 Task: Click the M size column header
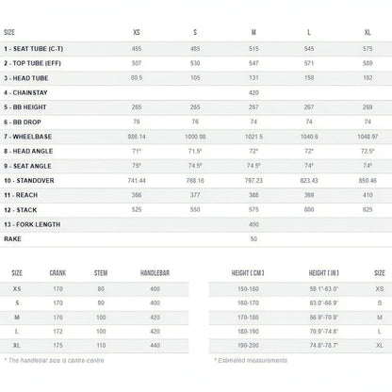pyautogui.click(x=253, y=32)
